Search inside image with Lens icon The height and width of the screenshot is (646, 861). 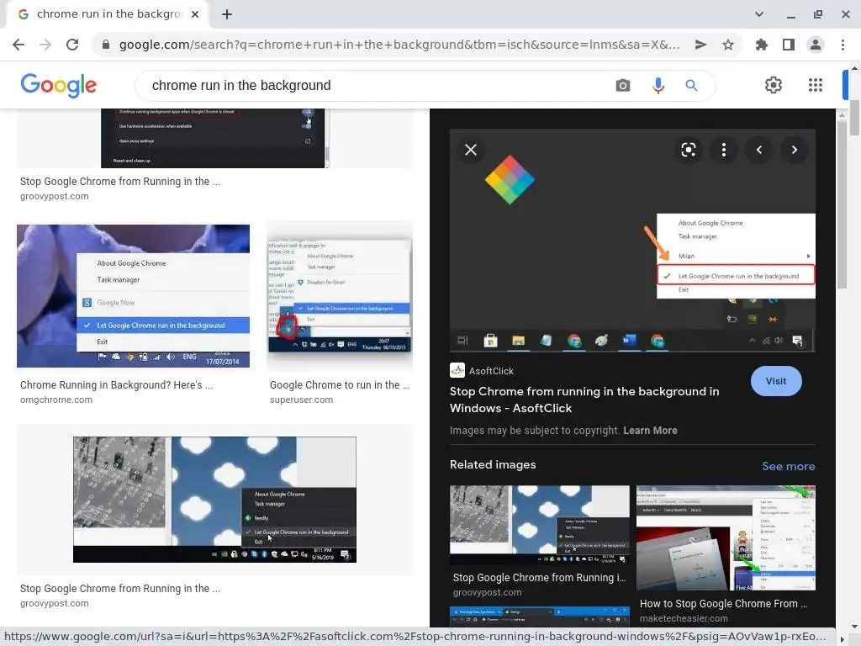coord(688,150)
